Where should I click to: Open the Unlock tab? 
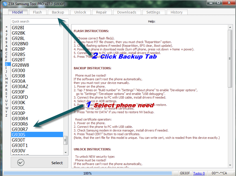click(x=80, y=12)
